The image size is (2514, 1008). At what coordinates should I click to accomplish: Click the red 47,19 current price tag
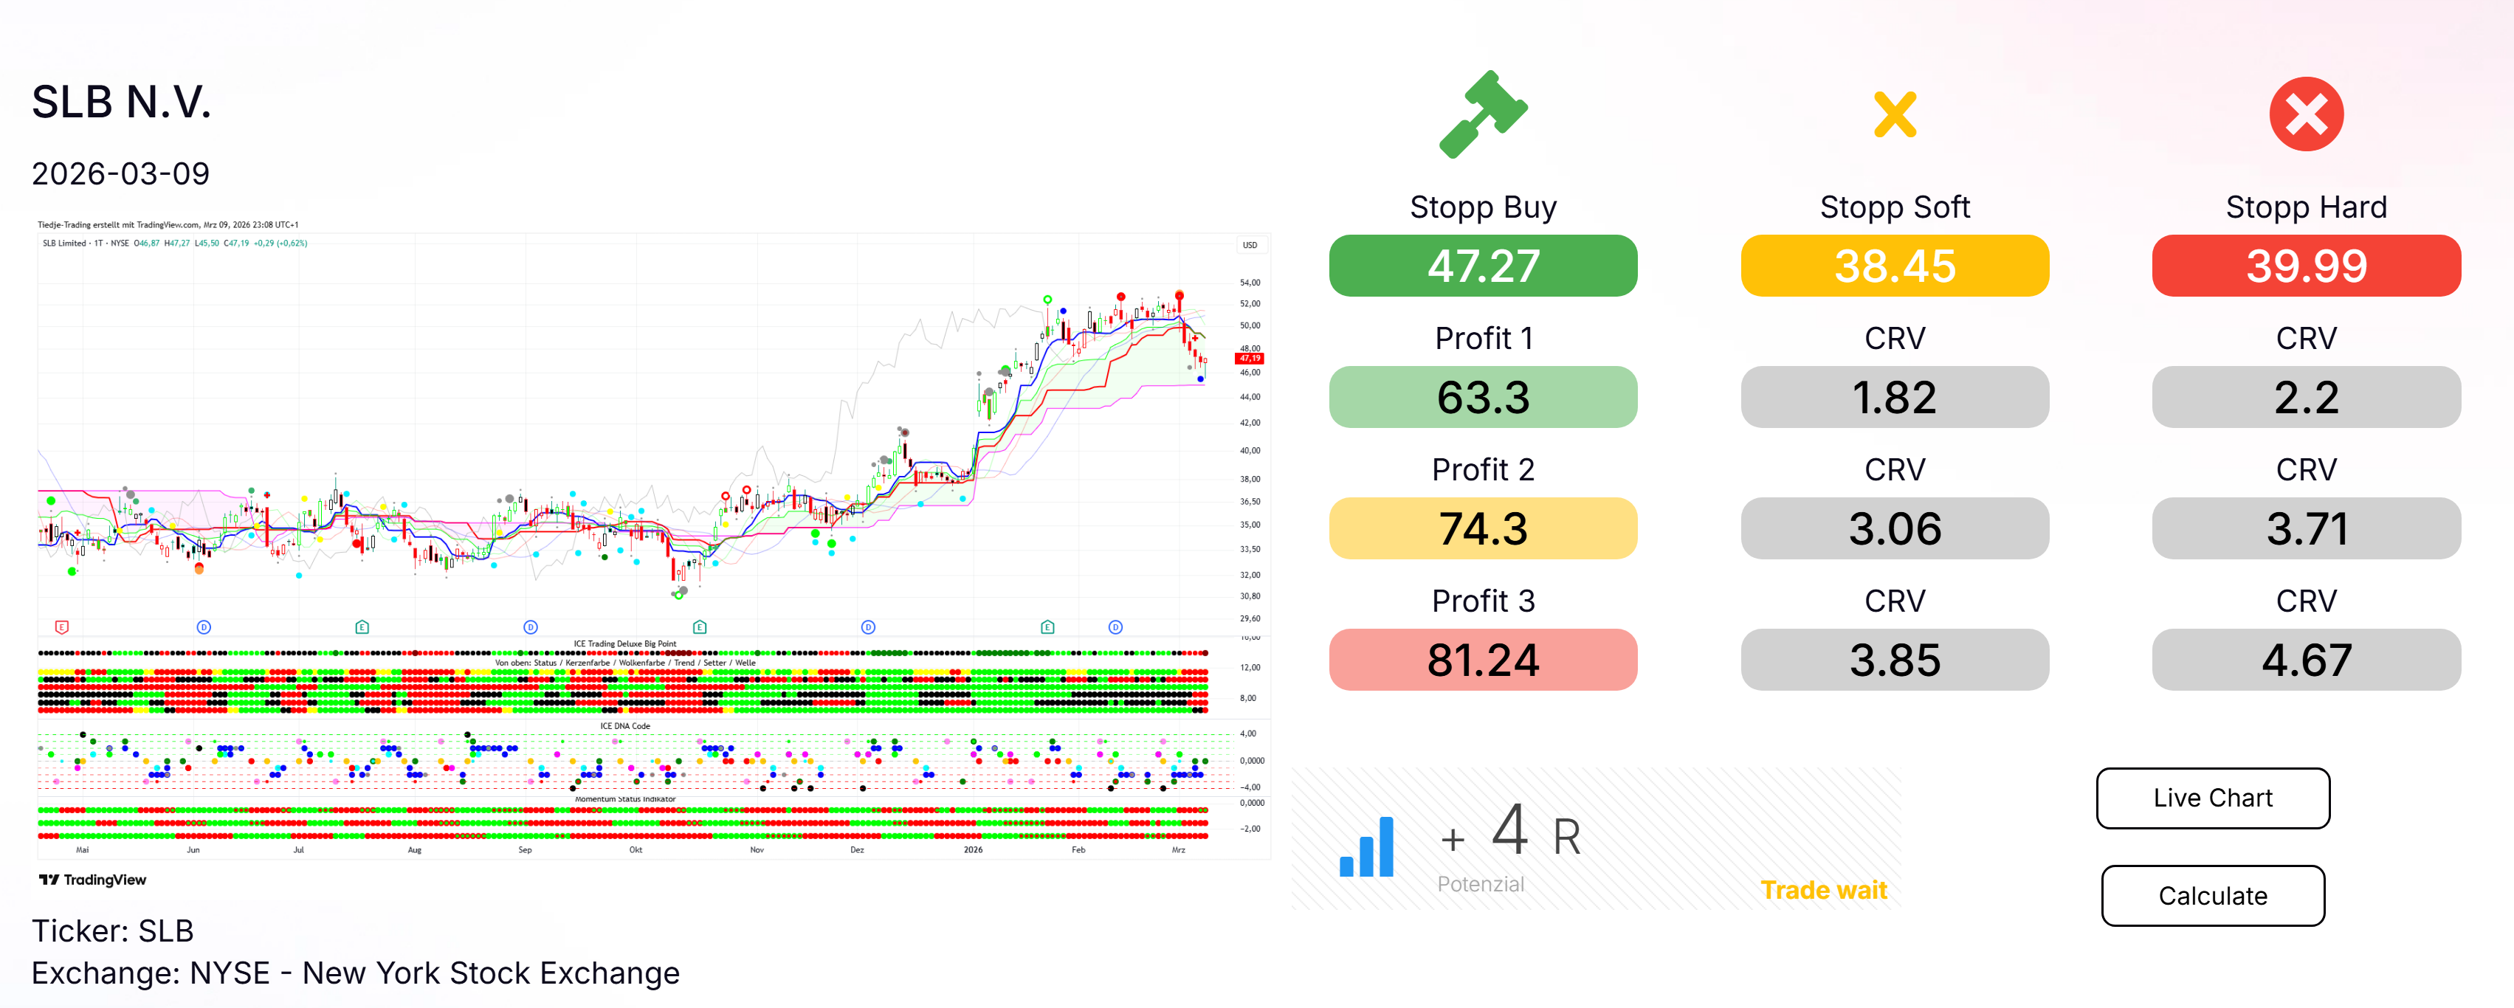pyautogui.click(x=1249, y=358)
